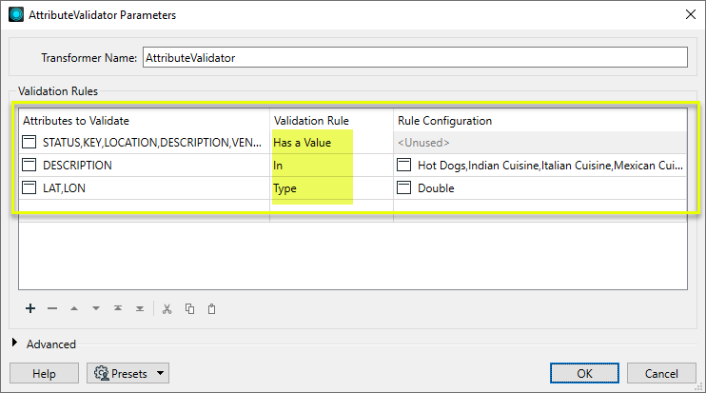The image size is (706, 393).
Task: Open attribute picker for LAT,LON row
Action: (29, 188)
